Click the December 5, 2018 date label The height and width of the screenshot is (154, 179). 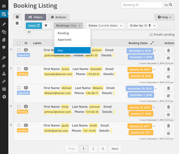tap(140, 51)
